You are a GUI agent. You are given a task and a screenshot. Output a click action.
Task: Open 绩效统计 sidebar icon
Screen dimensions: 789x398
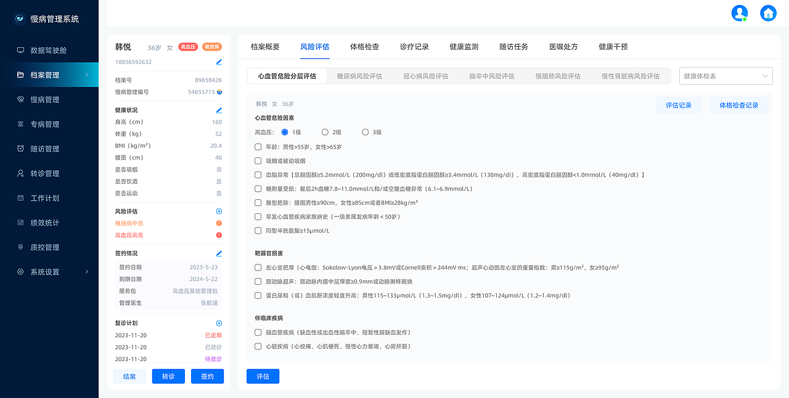pyautogui.click(x=20, y=223)
